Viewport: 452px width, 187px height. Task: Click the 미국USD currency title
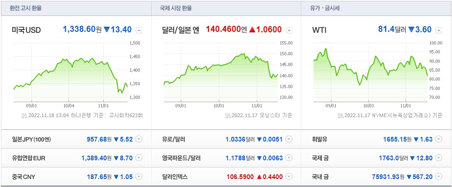(26, 30)
